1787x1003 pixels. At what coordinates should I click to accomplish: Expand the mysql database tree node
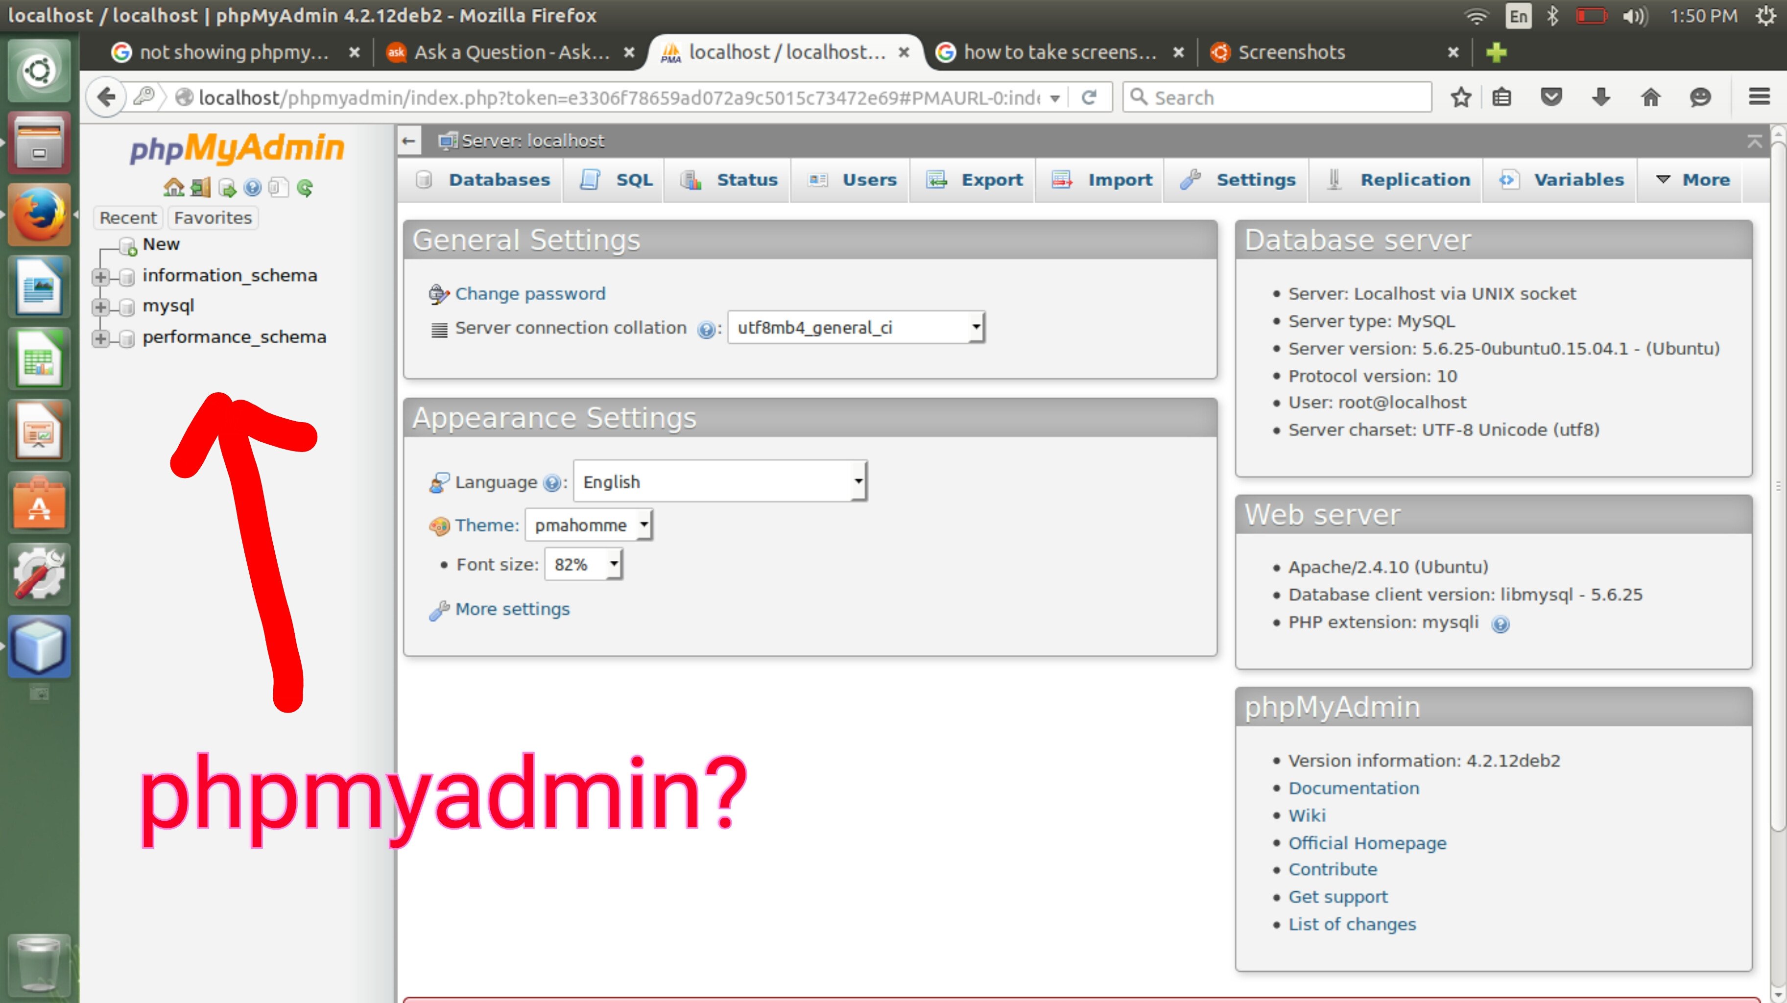100,307
